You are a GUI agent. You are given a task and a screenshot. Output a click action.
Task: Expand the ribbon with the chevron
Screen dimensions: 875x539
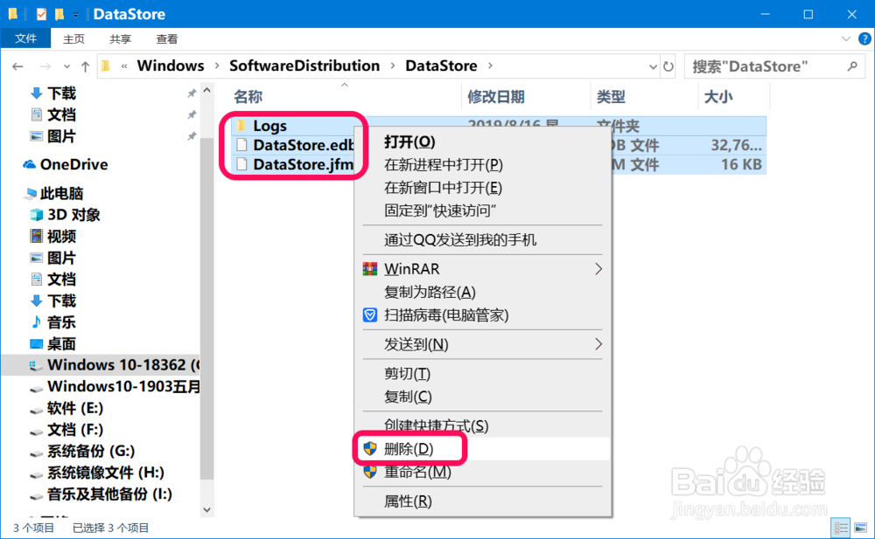846,39
